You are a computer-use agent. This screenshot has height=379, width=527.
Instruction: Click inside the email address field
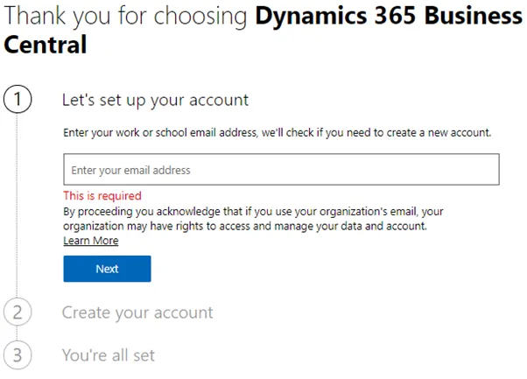[280, 170]
